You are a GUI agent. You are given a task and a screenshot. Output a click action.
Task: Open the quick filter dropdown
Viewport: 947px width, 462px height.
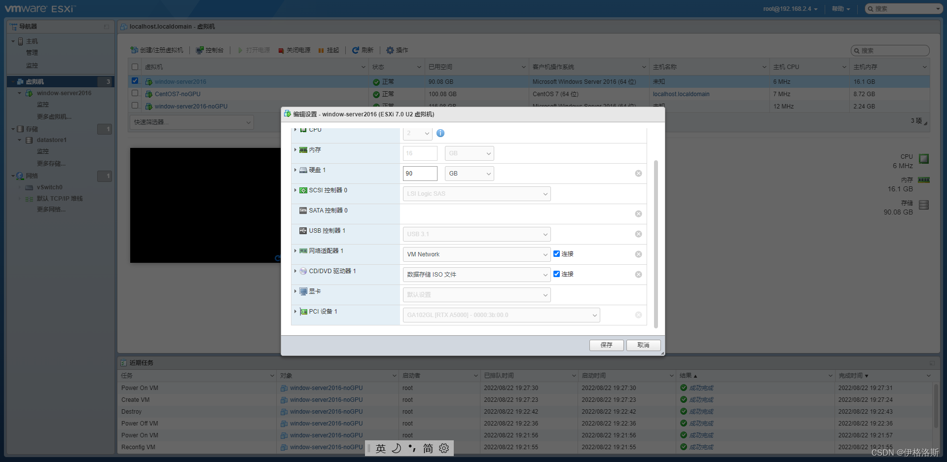click(x=192, y=122)
